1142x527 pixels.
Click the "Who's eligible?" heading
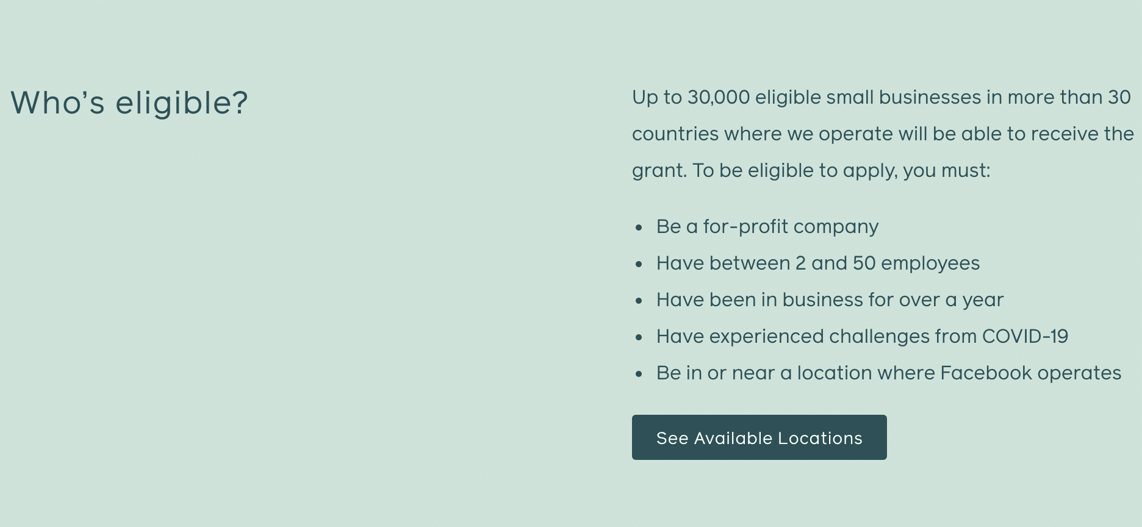click(x=129, y=102)
